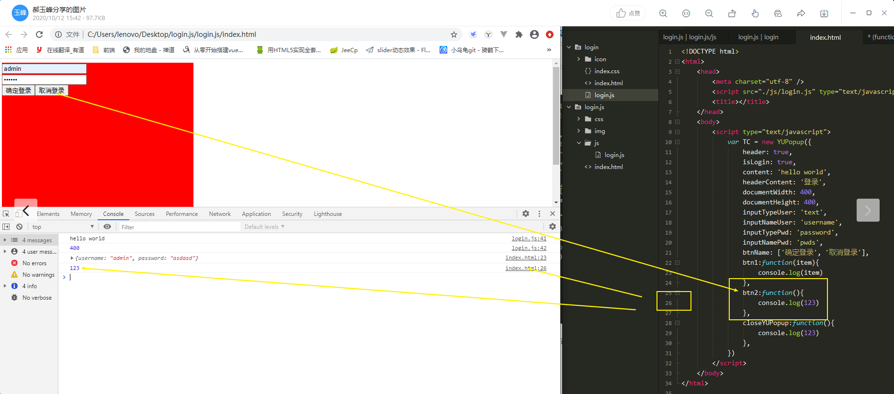Open the Sources tab in DevTools
The height and width of the screenshot is (394, 894).
[x=145, y=214]
